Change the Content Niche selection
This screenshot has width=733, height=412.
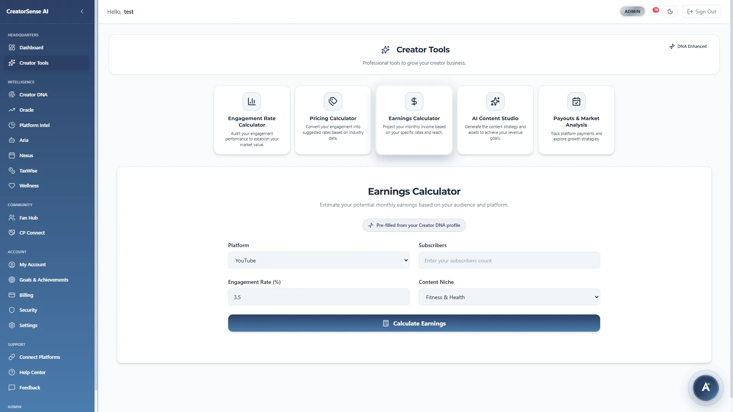point(509,297)
